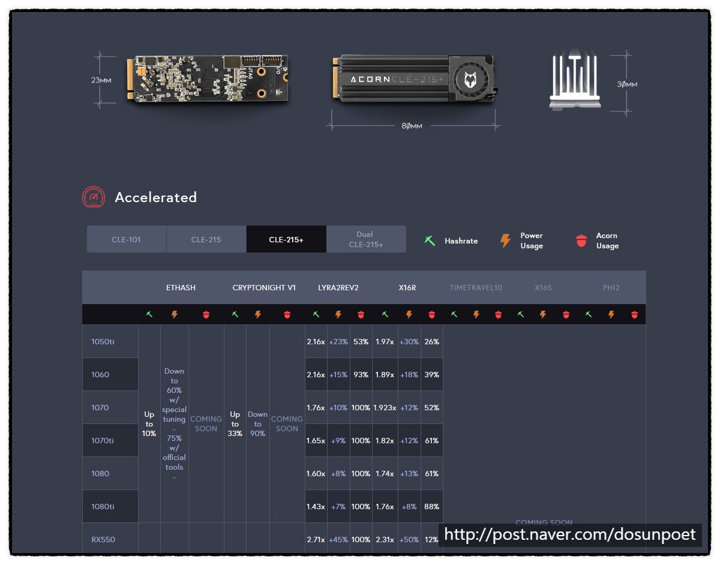Screen dimensions: 720x565
Task: Click the 1070ti '1.65x' hashrate cell
Action: pyautogui.click(x=316, y=441)
